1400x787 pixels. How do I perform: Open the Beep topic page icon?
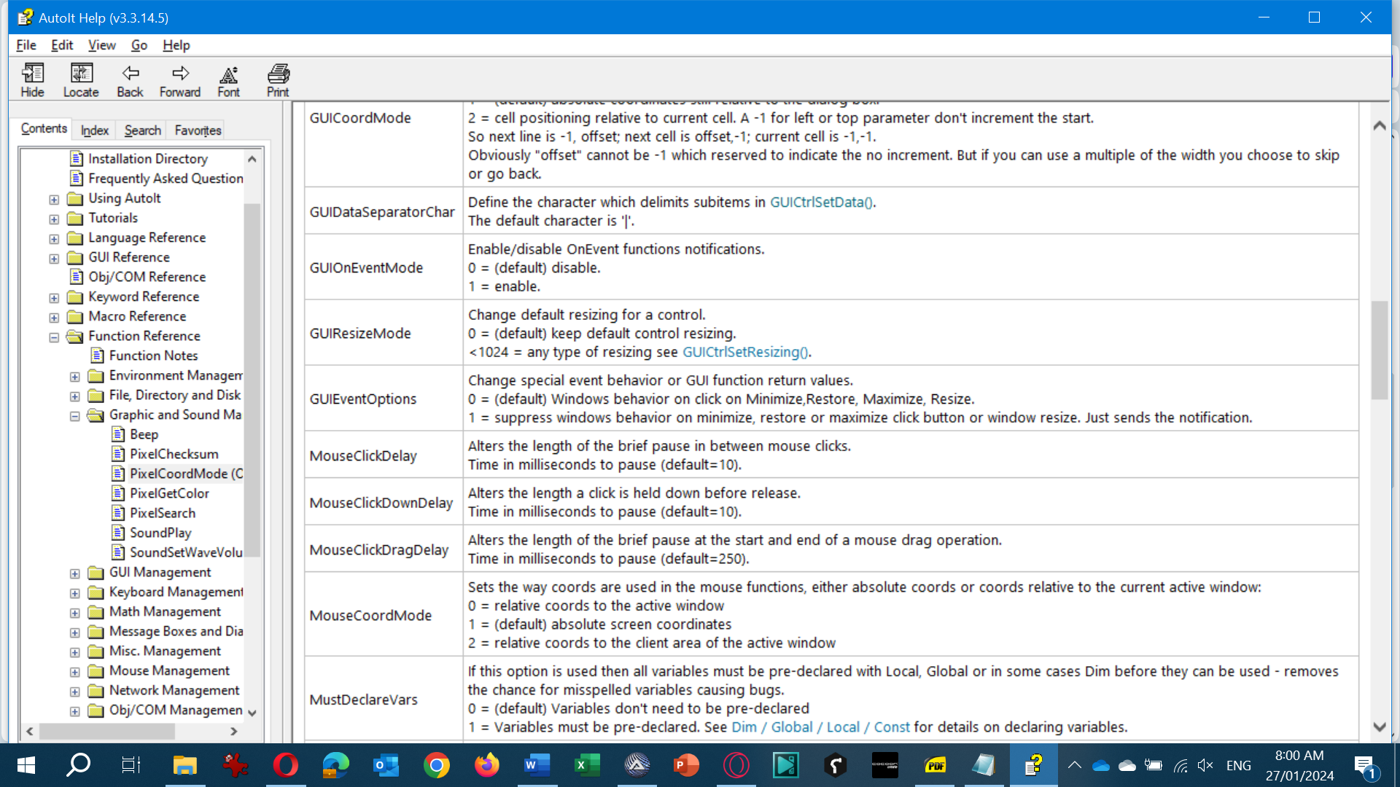click(118, 434)
